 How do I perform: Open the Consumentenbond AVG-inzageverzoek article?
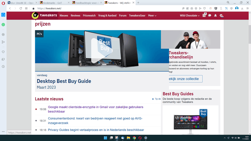tap(95, 121)
